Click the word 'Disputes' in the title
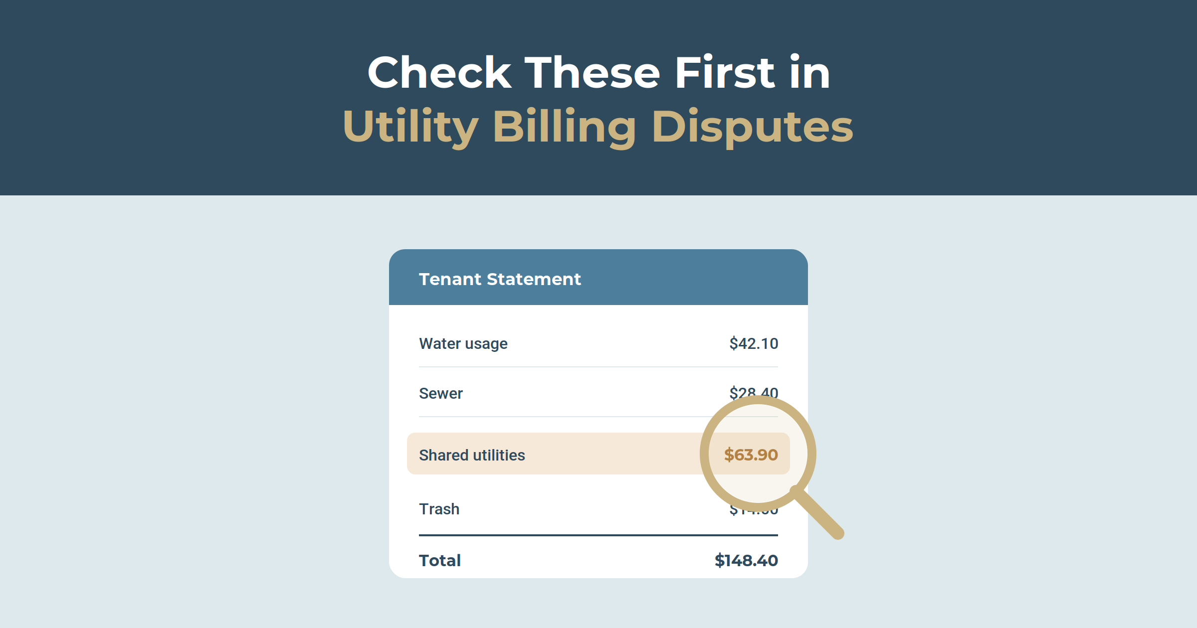Image resolution: width=1197 pixels, height=628 pixels. tap(752, 128)
